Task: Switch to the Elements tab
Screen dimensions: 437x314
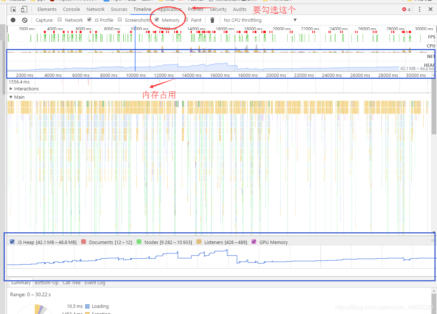Action: [47, 9]
